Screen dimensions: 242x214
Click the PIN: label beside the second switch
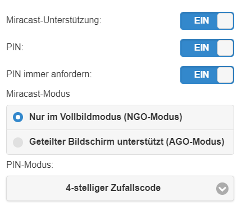point(15,47)
